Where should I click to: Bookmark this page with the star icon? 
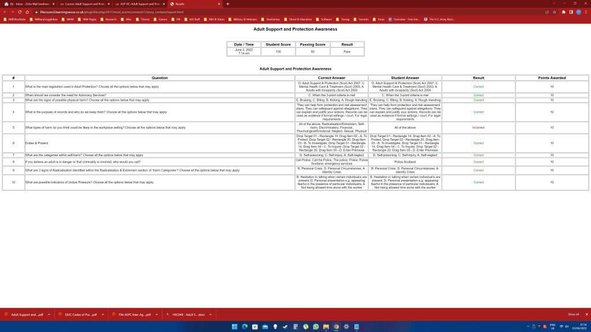(555, 12)
